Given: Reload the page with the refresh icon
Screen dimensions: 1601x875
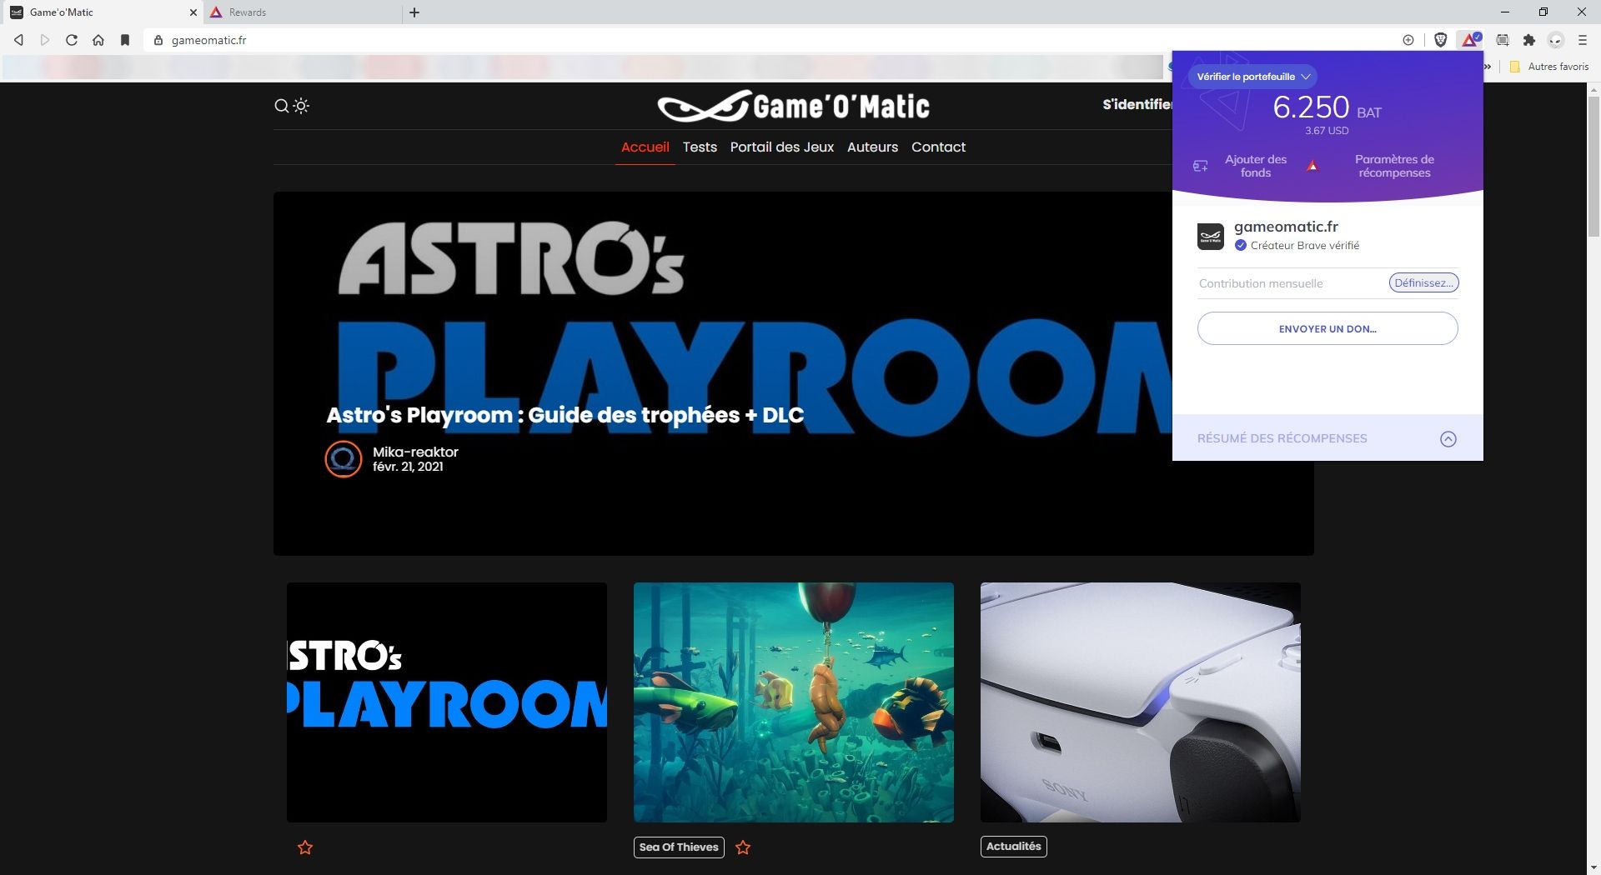Looking at the screenshot, I should pyautogui.click(x=72, y=40).
